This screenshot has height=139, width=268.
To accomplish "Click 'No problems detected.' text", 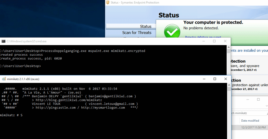I will pyautogui.click(x=201, y=28).
